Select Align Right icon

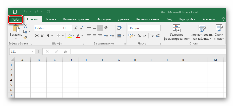coord(100,36)
